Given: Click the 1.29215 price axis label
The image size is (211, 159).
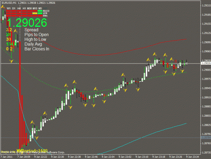Looking at the screenshot, I should 206,5.
